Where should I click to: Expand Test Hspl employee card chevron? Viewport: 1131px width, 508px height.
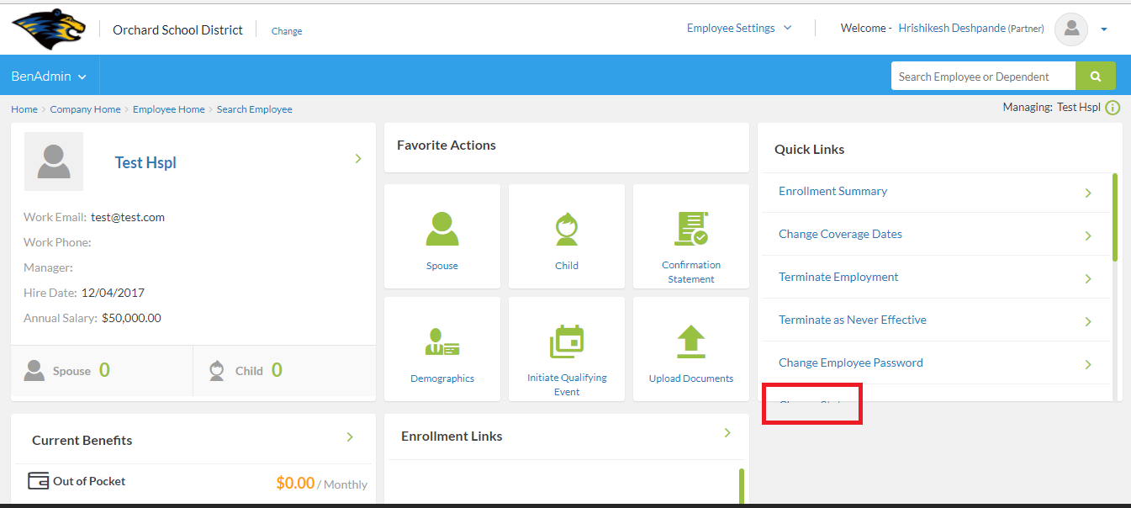[x=358, y=158]
